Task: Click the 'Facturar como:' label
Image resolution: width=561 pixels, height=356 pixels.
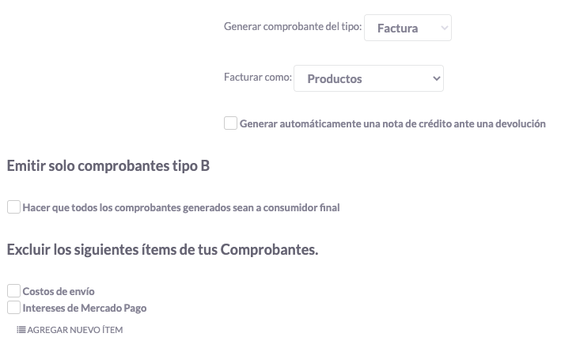Action: point(258,78)
